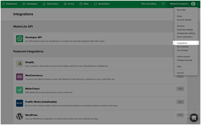Open My templates from the menu
Image resolution: width=201 pixels, height=125 pixels.
[183, 47]
